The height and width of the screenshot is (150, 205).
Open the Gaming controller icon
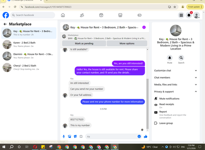[139, 15]
